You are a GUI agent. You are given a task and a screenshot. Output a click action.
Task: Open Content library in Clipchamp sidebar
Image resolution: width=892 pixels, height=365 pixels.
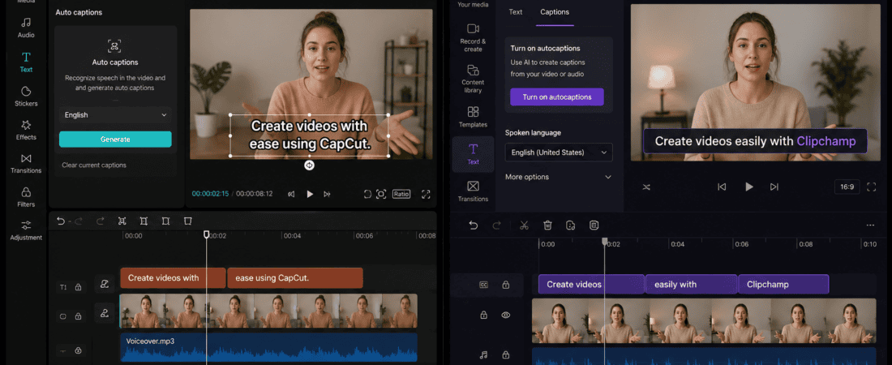point(473,79)
